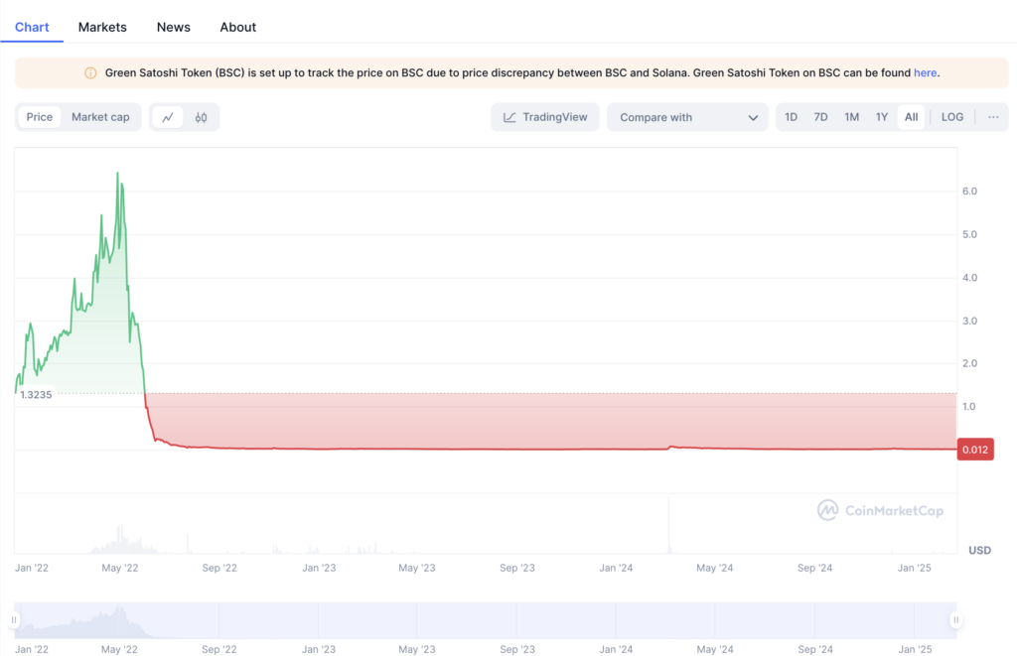Screen dimensions: 1017x656
Task: Click the info icon in the notice banner
Action: click(x=90, y=73)
